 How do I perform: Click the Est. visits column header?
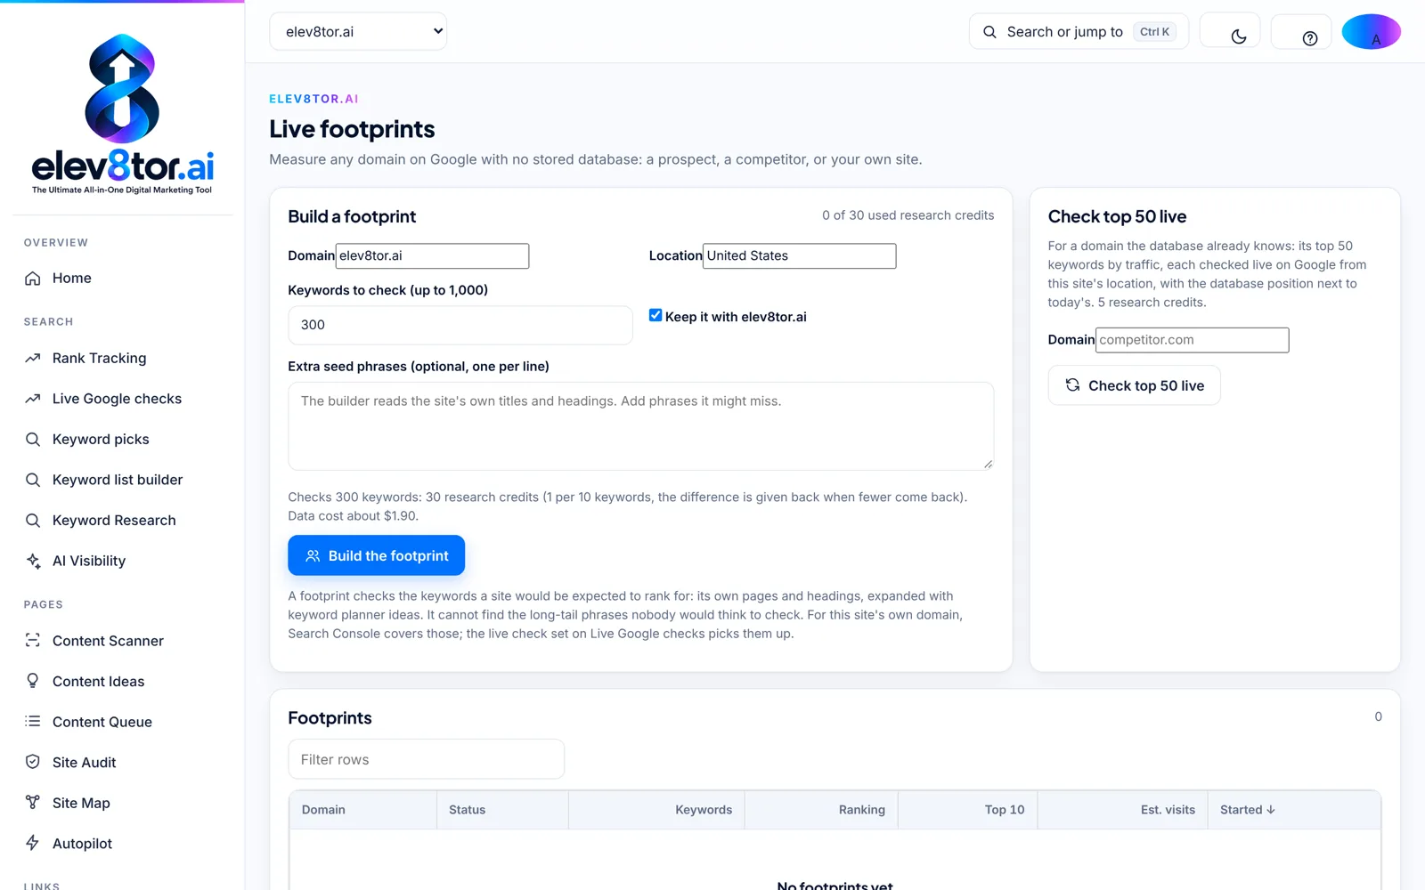pos(1123,810)
